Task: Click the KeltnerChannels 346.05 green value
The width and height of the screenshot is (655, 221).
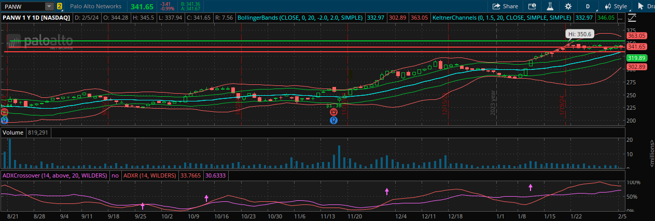Action: click(x=606, y=17)
